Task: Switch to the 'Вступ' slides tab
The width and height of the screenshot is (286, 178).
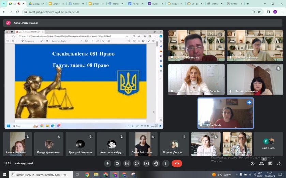Action: pyautogui.click(x=95, y=4)
